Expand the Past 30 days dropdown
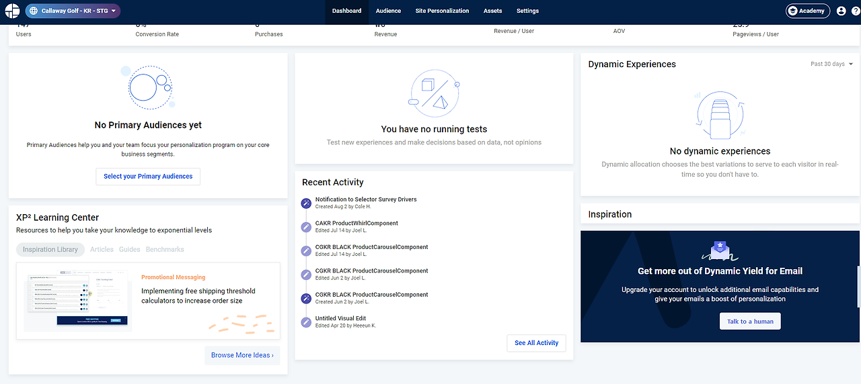 (x=832, y=64)
